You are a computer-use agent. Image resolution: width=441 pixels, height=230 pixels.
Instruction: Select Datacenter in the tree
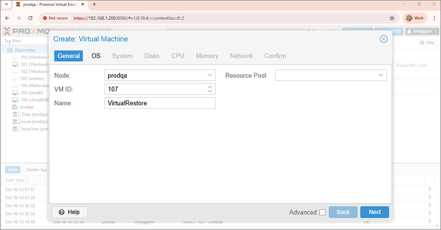(25, 50)
